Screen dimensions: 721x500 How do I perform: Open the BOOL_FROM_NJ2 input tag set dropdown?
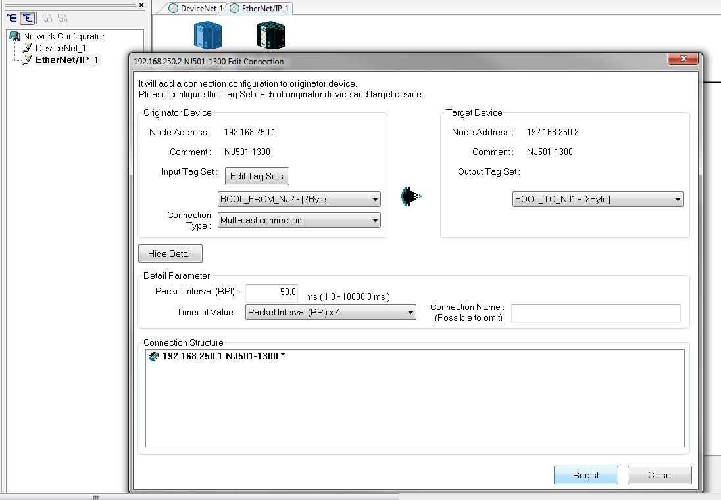pos(299,199)
